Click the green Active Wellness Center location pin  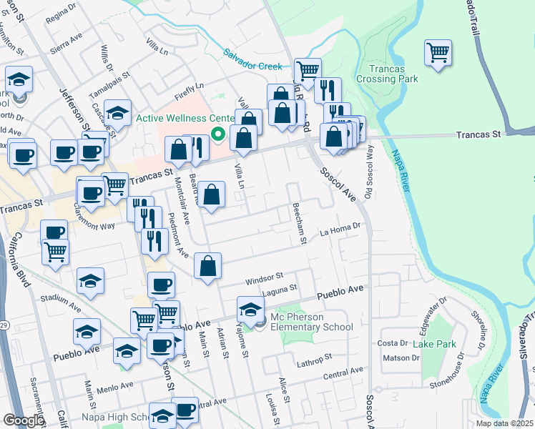pos(217,134)
